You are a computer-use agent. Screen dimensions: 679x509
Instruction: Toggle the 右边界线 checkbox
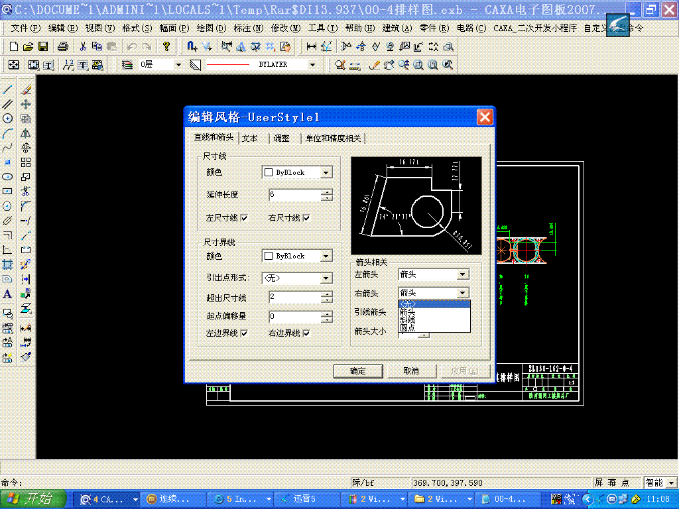click(306, 333)
